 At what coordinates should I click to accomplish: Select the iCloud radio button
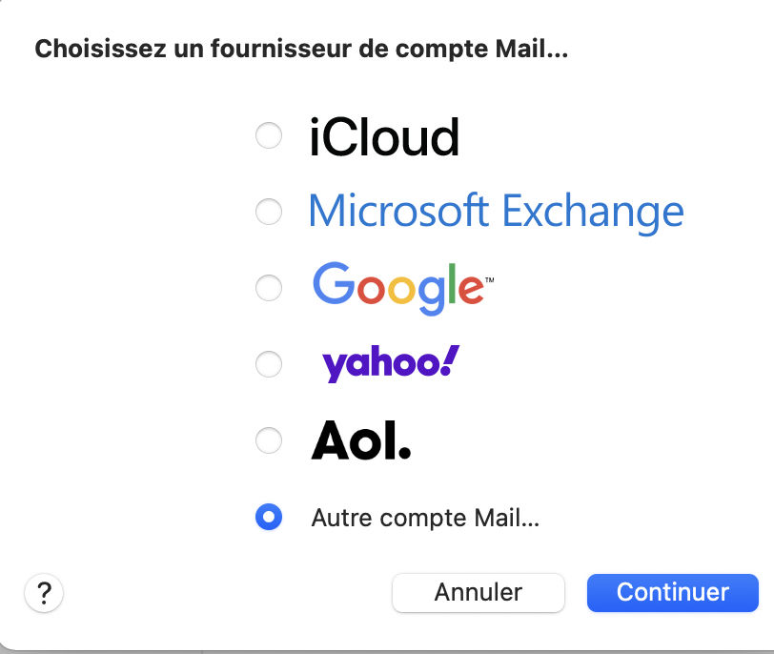click(x=269, y=136)
